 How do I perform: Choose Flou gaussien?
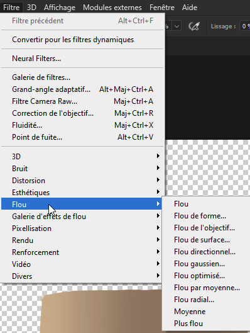(x=207, y=264)
